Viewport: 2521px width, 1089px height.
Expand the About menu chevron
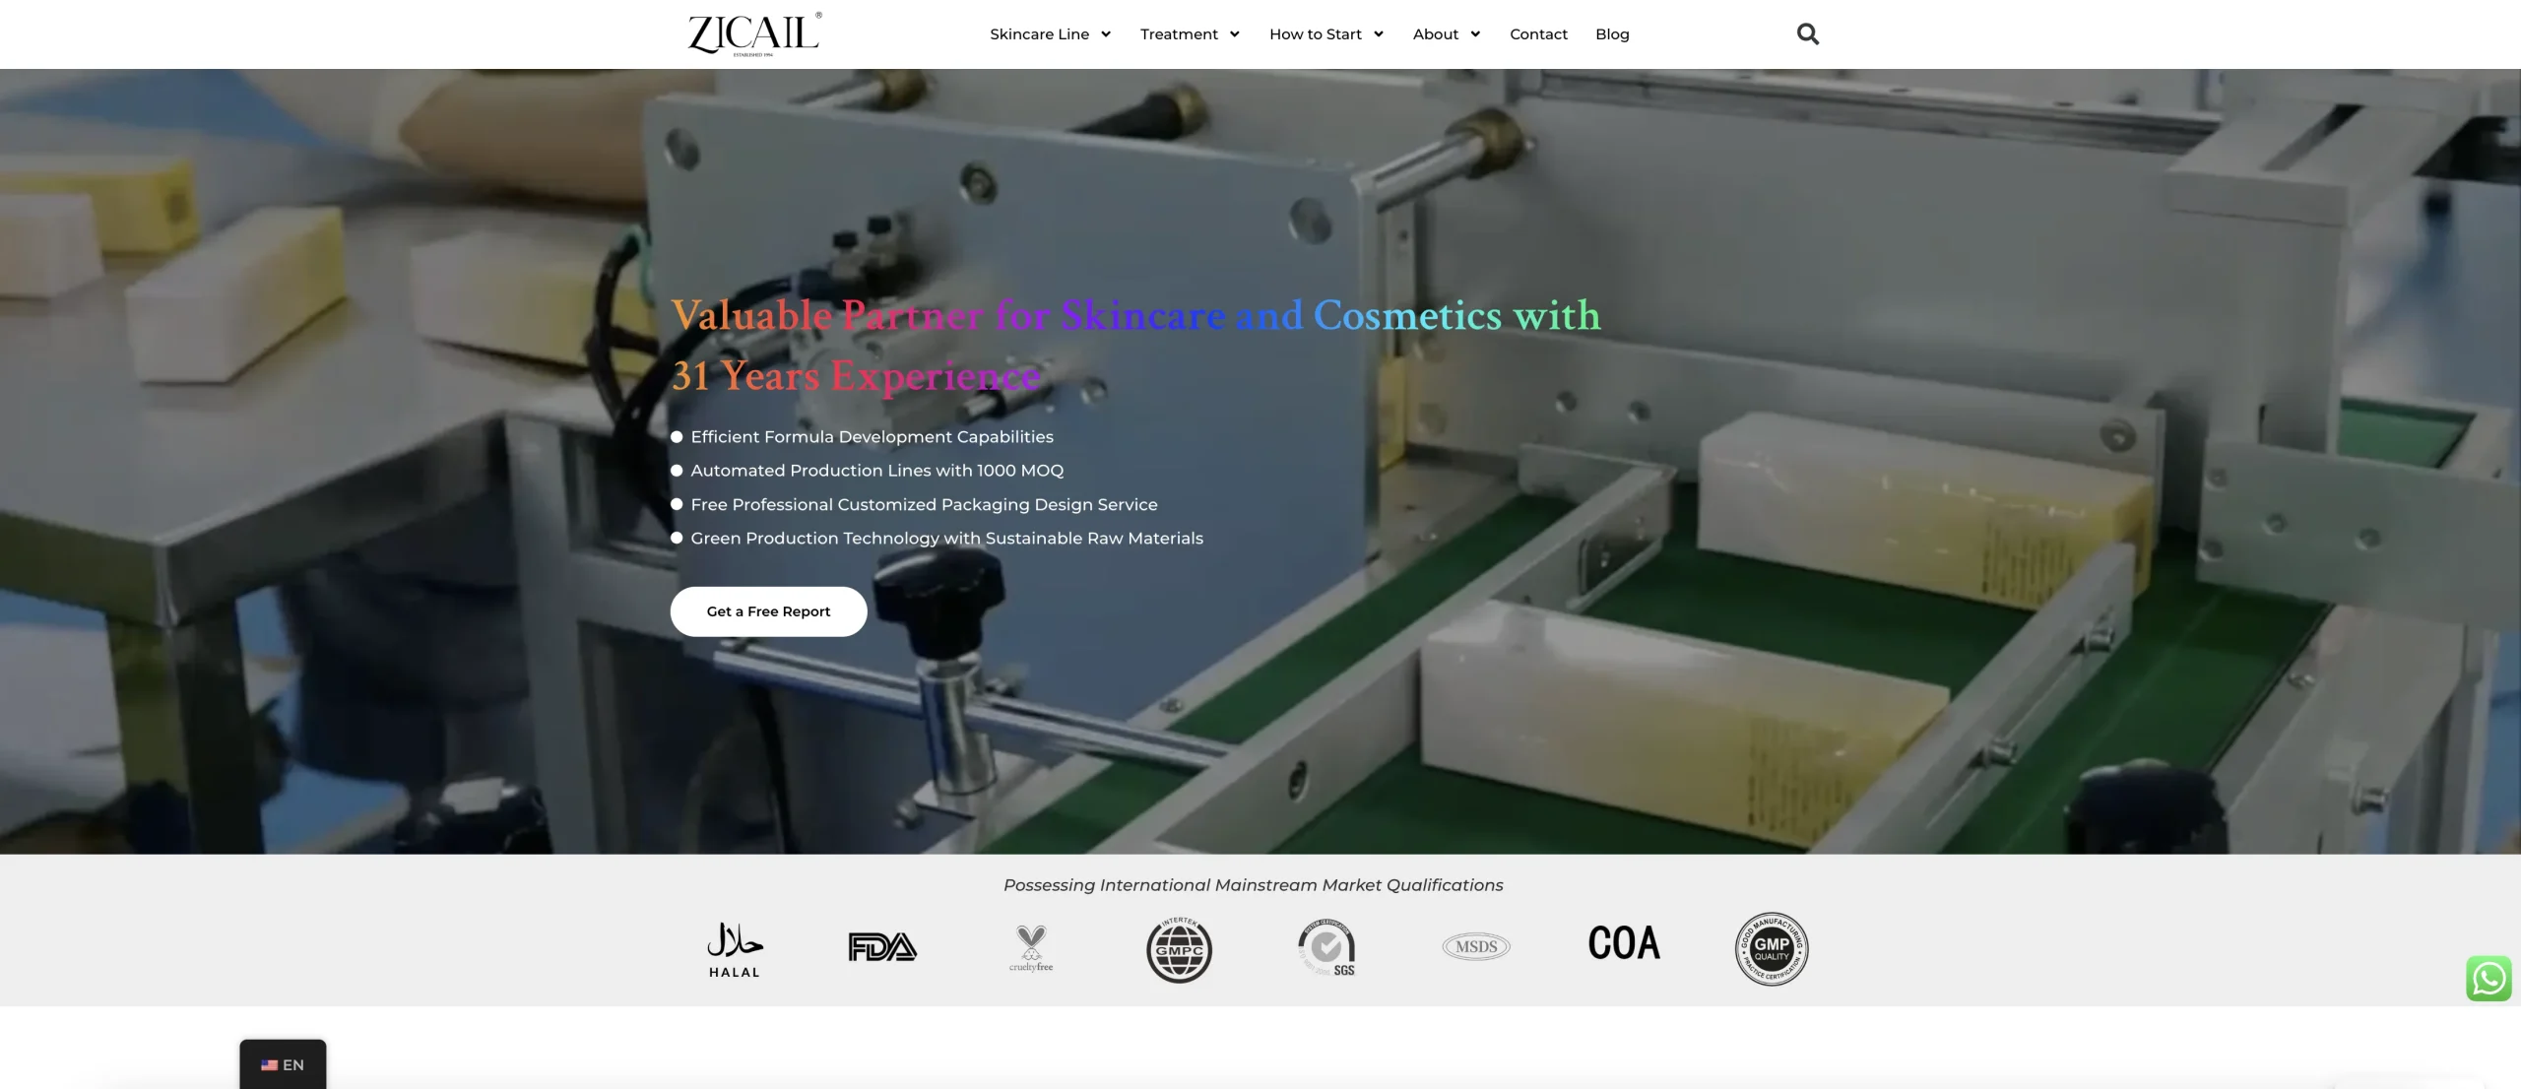pos(1475,34)
